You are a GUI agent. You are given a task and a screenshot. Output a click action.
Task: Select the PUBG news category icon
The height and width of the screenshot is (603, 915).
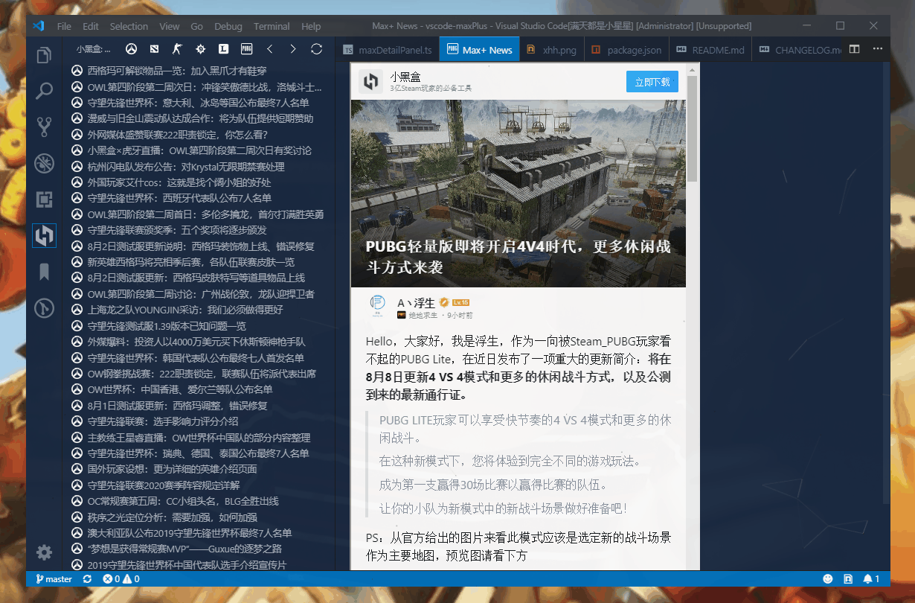coord(246,49)
